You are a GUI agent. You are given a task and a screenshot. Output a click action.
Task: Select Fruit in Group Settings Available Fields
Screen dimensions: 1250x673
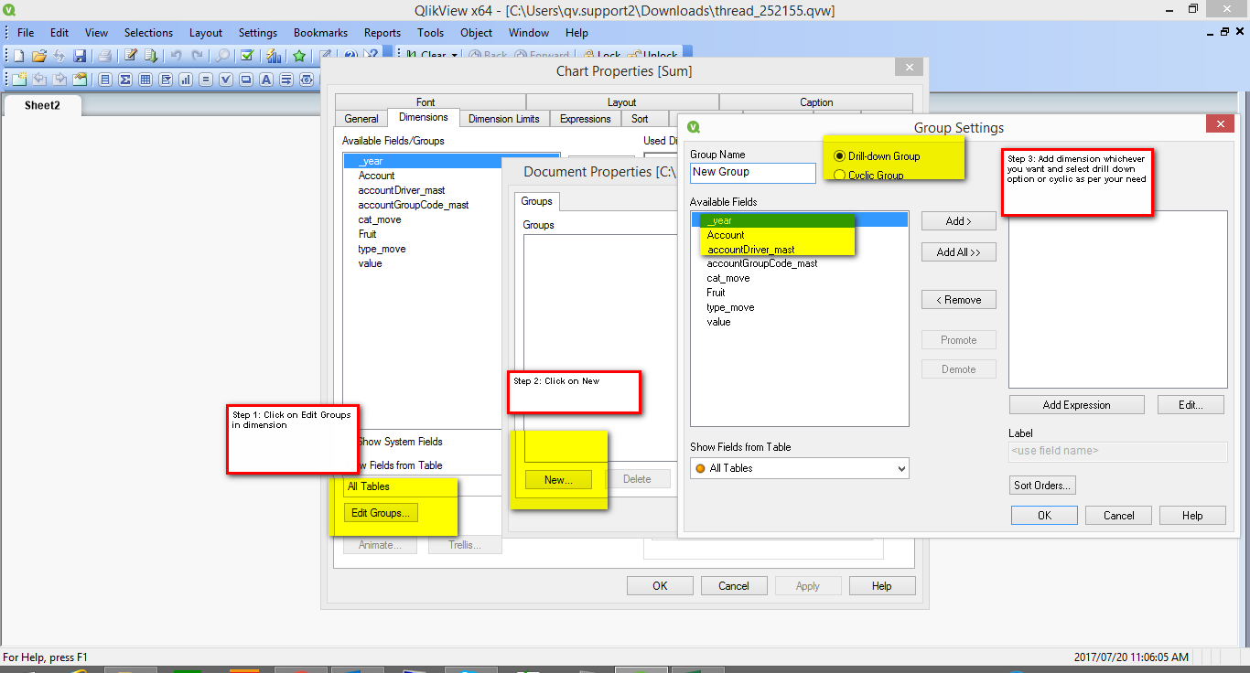716,293
